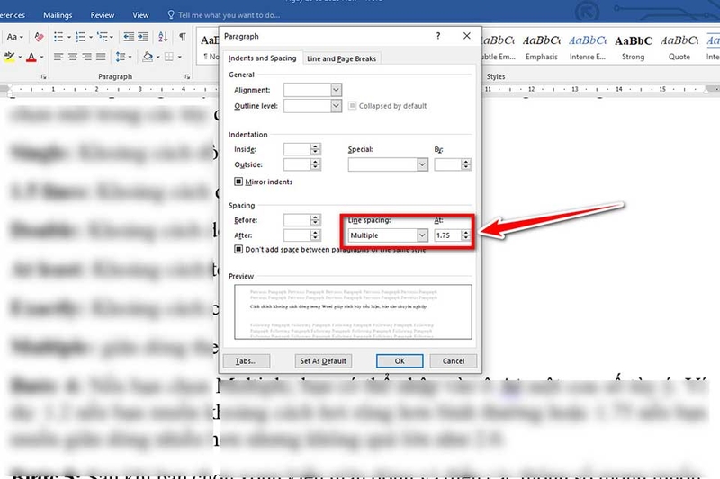
Task: Apply the Quote style
Action: 679,48
